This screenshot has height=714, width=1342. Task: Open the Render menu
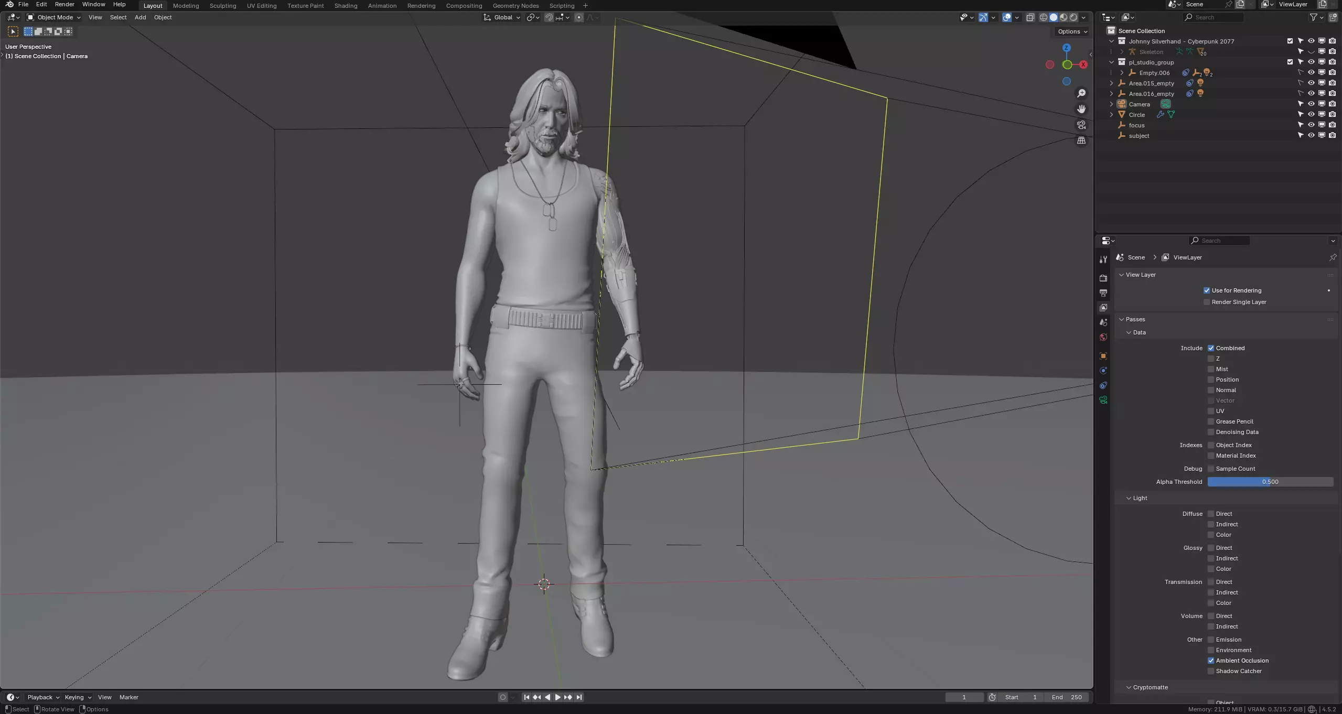[65, 4]
